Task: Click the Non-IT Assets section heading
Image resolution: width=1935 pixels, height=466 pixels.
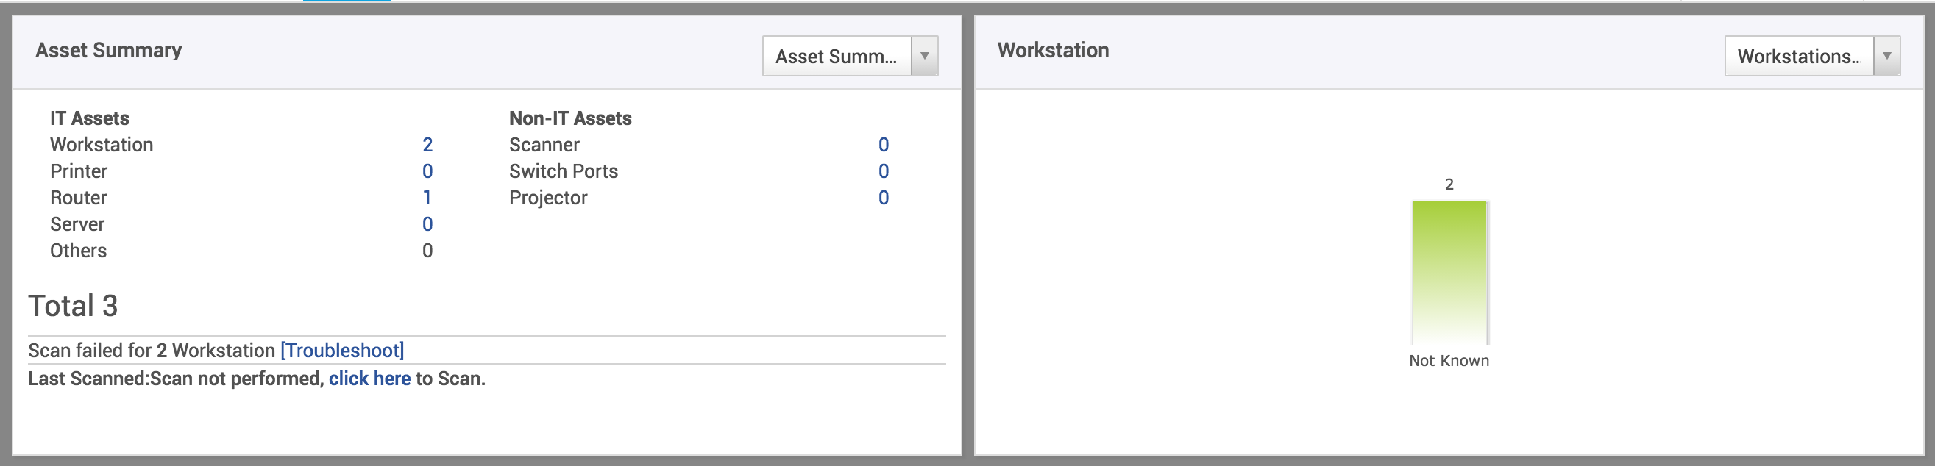Action: point(570,118)
